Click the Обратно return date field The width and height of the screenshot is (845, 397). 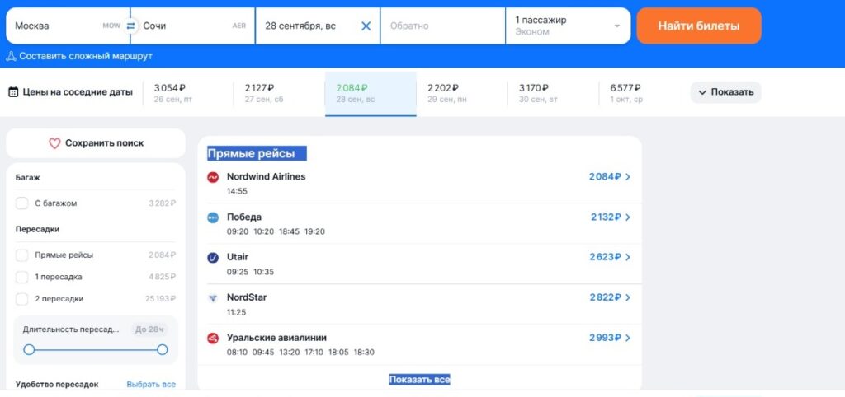tap(443, 26)
